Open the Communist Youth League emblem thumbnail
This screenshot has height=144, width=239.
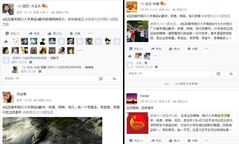click(137, 123)
